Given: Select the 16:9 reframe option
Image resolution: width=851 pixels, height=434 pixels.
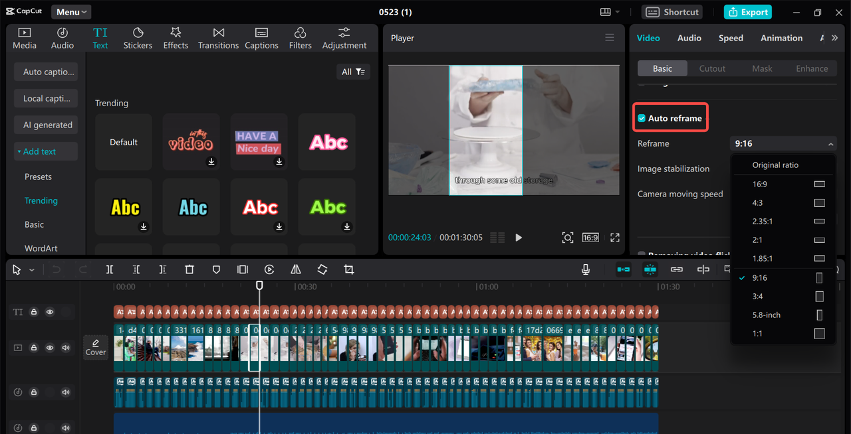Looking at the screenshot, I should click(783, 184).
